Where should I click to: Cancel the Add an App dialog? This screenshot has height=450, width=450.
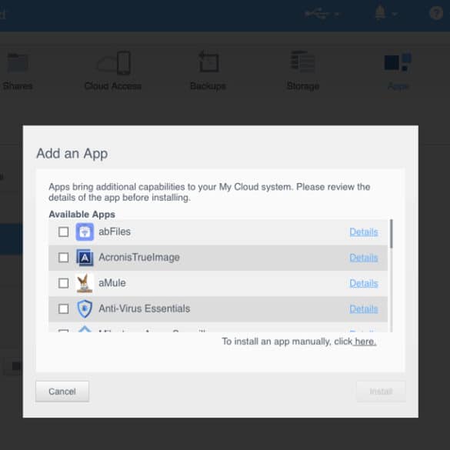pos(62,392)
